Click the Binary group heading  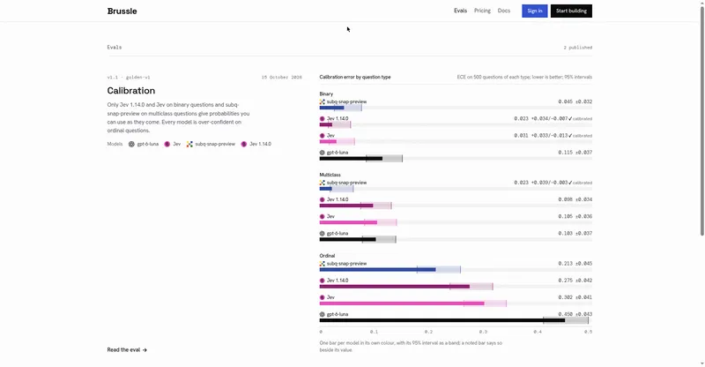pos(326,94)
